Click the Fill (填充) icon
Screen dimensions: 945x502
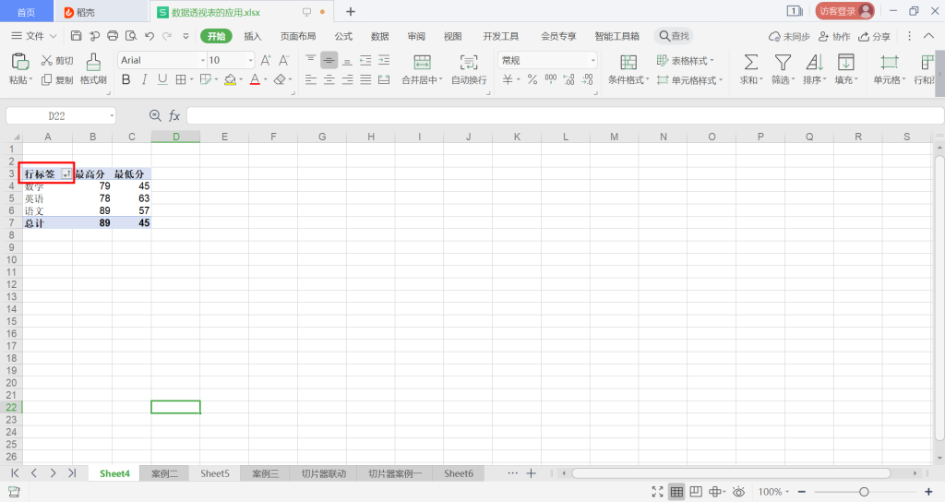click(x=846, y=62)
